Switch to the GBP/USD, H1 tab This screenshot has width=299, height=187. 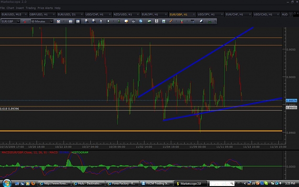pos(42,14)
